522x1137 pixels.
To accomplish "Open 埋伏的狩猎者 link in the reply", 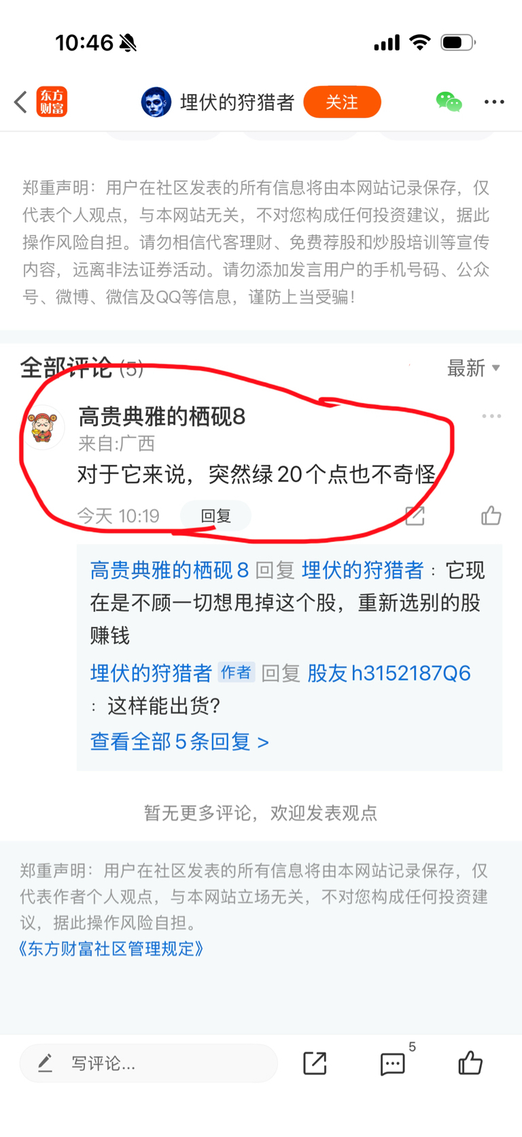I will (x=362, y=571).
